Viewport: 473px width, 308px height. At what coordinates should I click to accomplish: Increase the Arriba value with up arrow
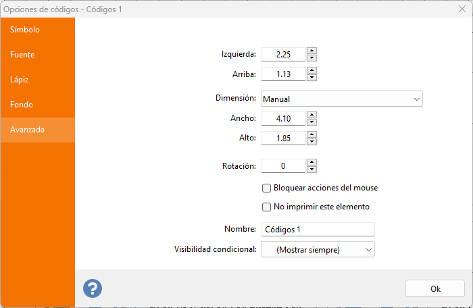(x=312, y=70)
